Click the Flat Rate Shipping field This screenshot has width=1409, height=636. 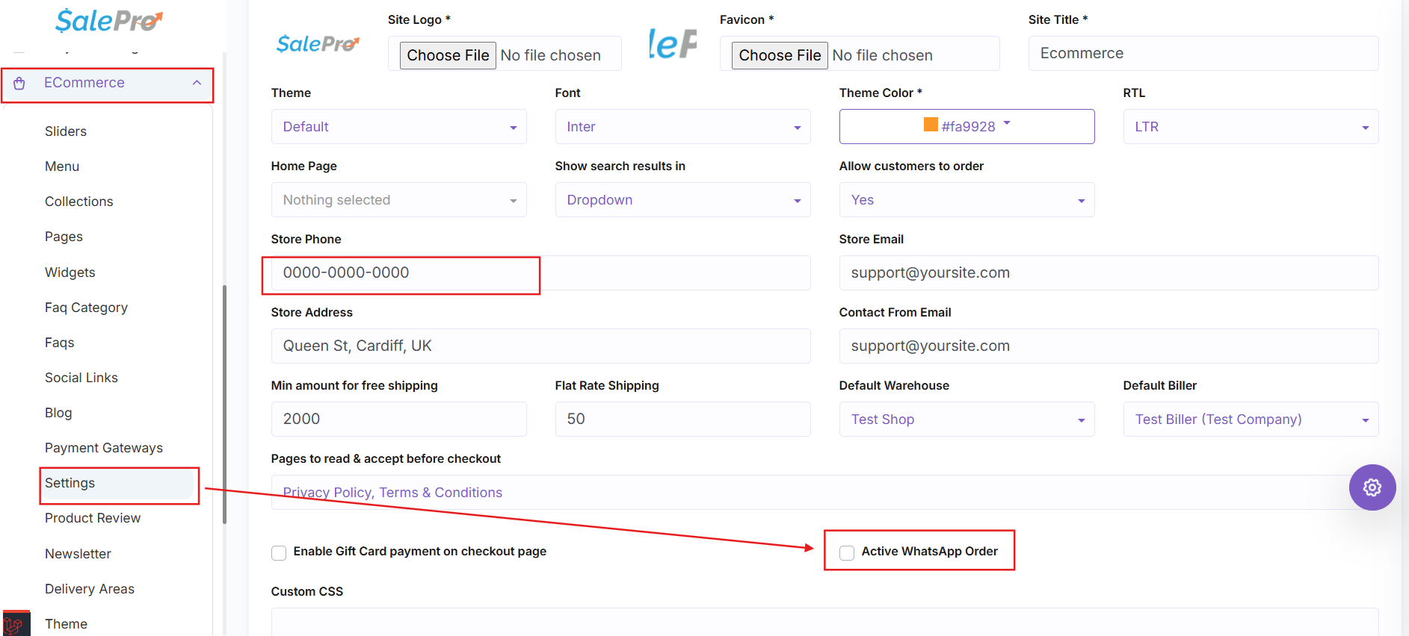pos(682,420)
